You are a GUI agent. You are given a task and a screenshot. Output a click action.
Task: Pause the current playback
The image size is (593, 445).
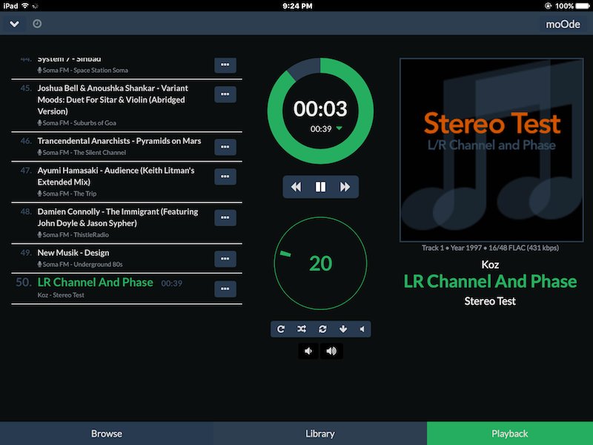320,187
